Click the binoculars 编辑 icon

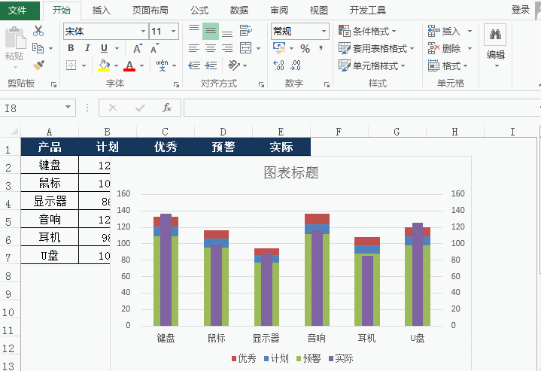tap(495, 35)
